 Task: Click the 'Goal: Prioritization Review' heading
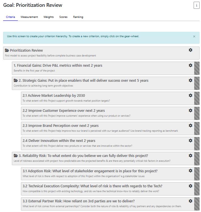point(33,5)
